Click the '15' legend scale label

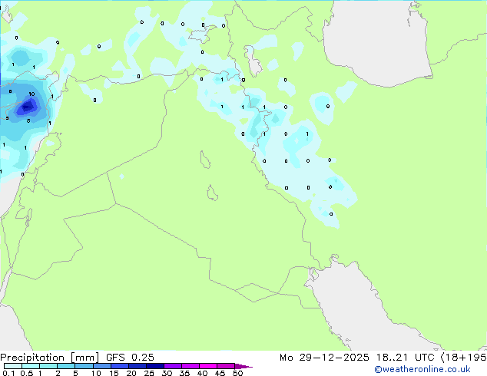click(114, 373)
